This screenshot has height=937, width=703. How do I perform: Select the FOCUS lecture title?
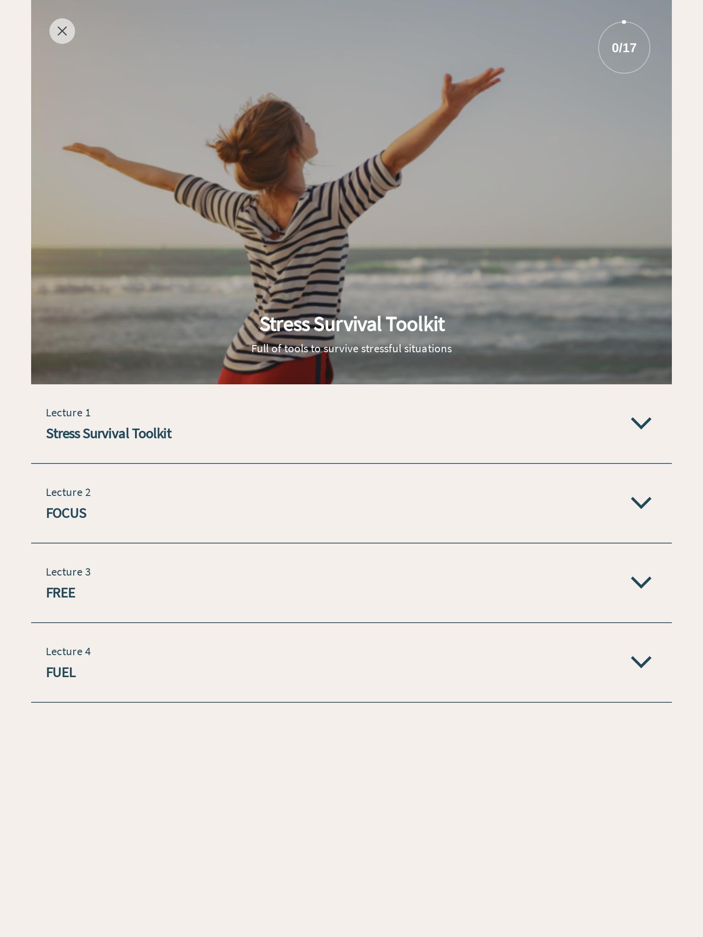point(66,513)
